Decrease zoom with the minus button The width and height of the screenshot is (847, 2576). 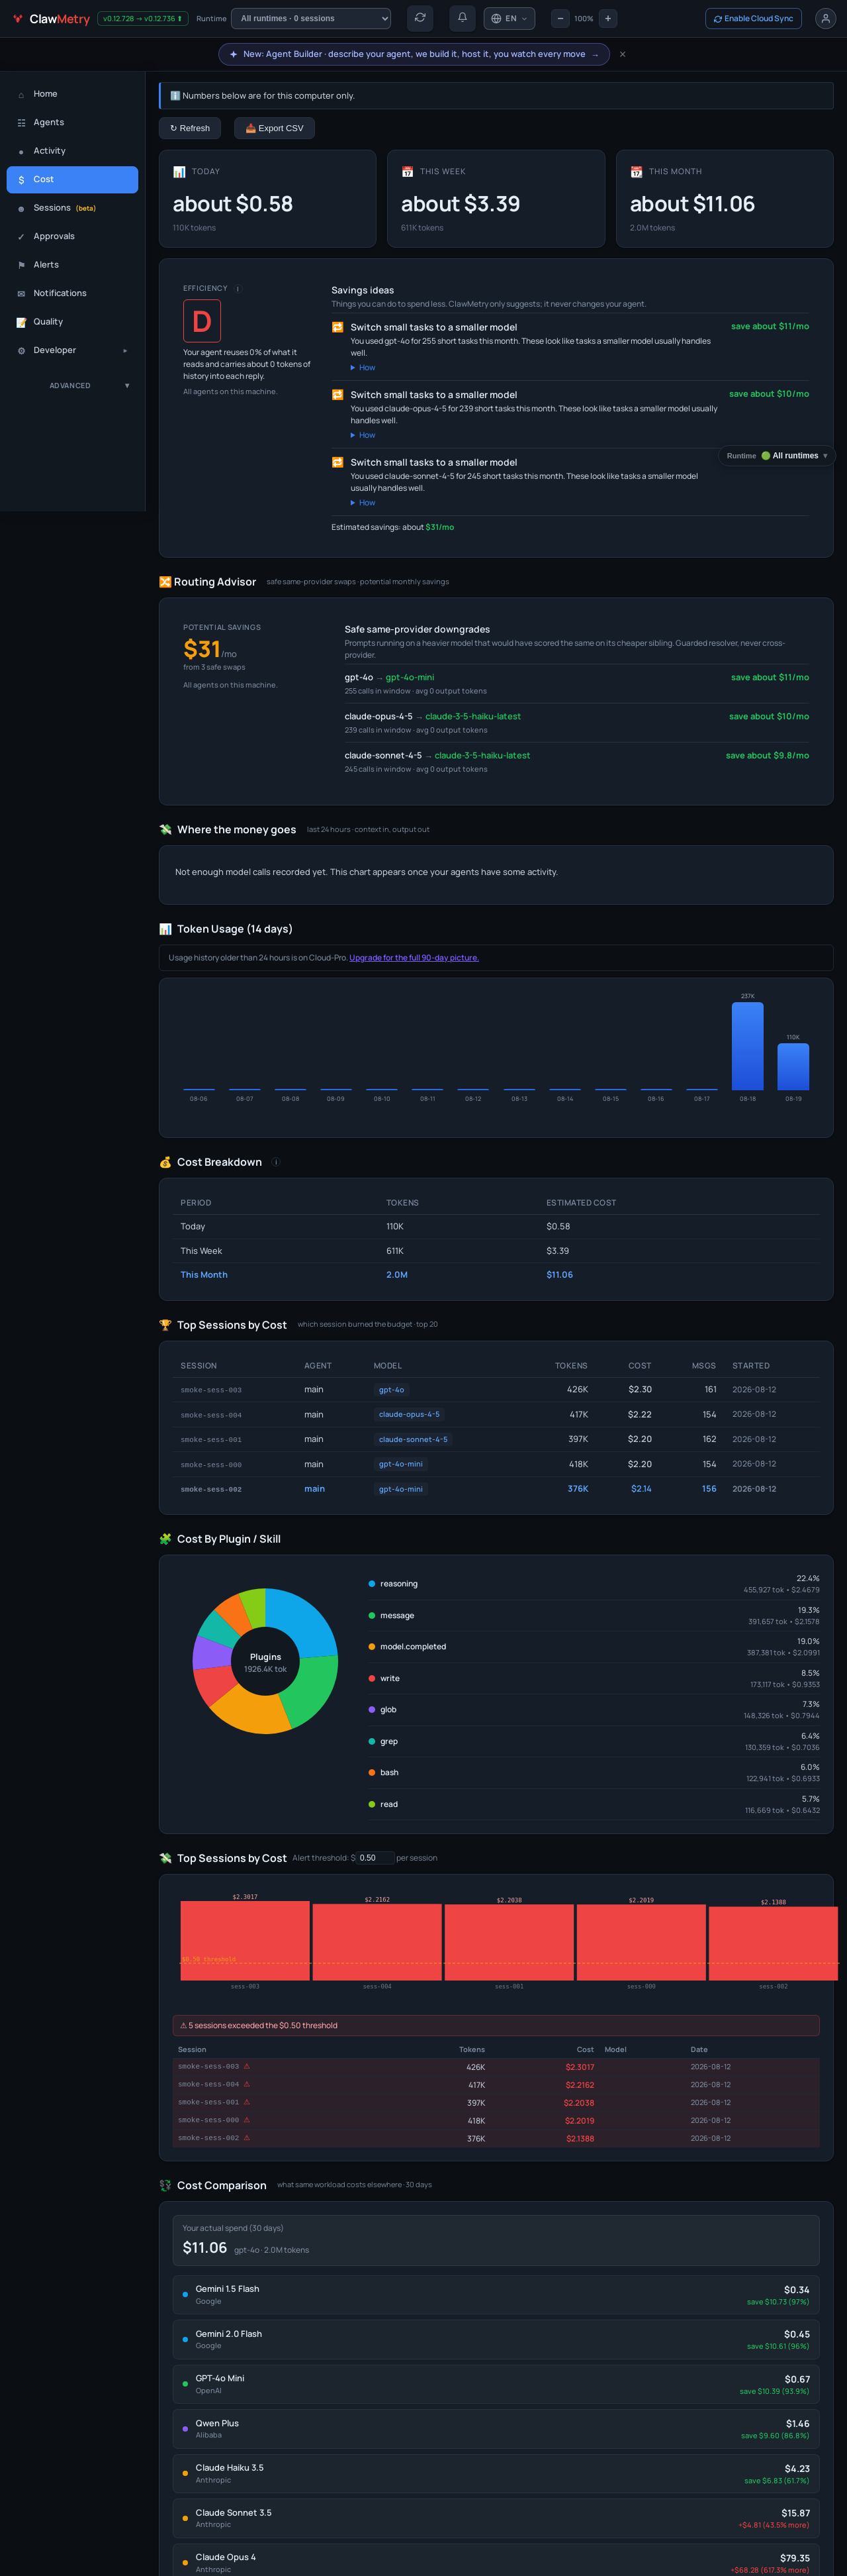(560, 19)
